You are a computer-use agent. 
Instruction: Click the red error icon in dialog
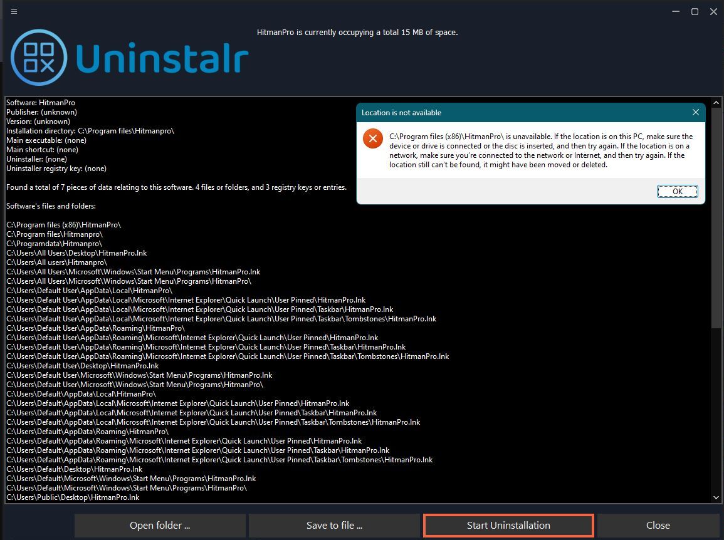(372, 138)
